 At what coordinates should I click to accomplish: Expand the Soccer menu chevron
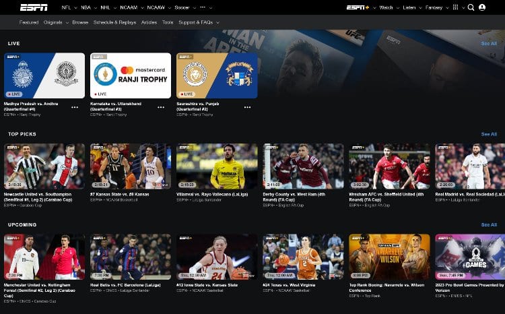(x=194, y=7)
